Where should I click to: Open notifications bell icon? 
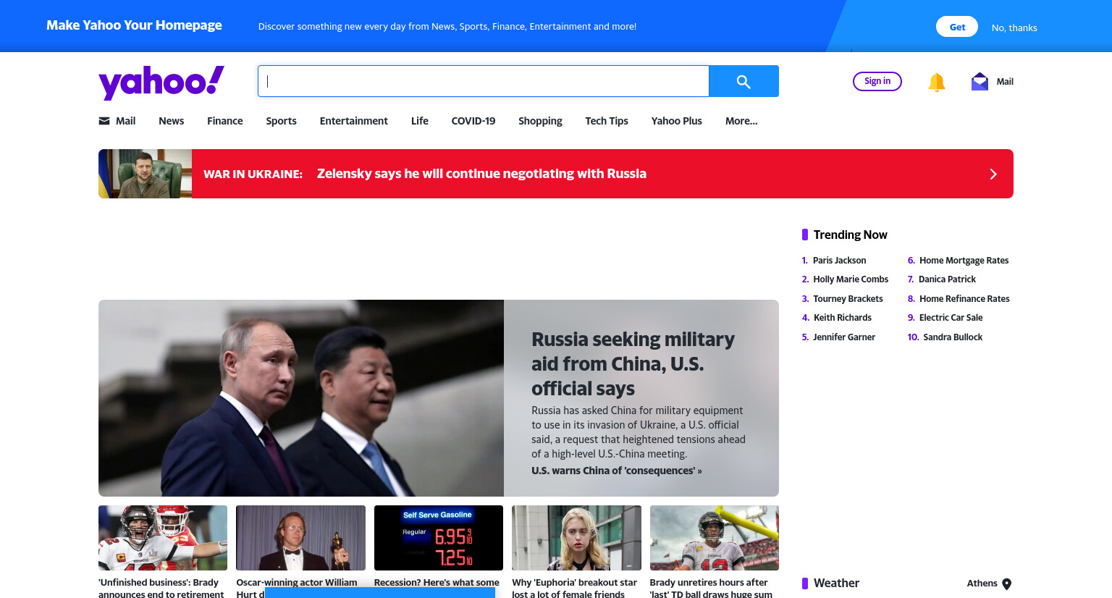(x=937, y=82)
